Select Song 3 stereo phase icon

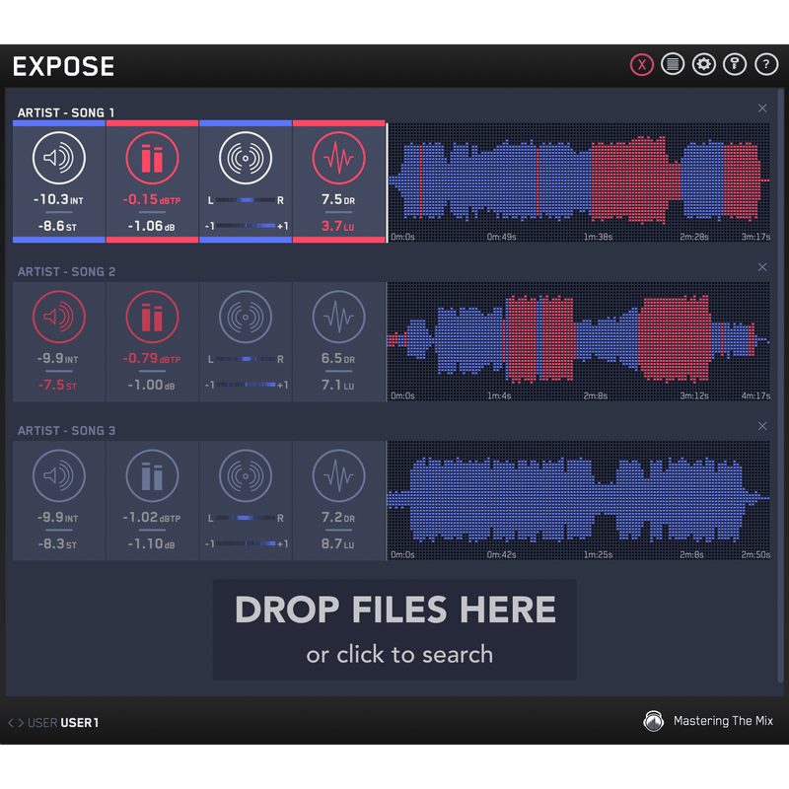coord(246,476)
